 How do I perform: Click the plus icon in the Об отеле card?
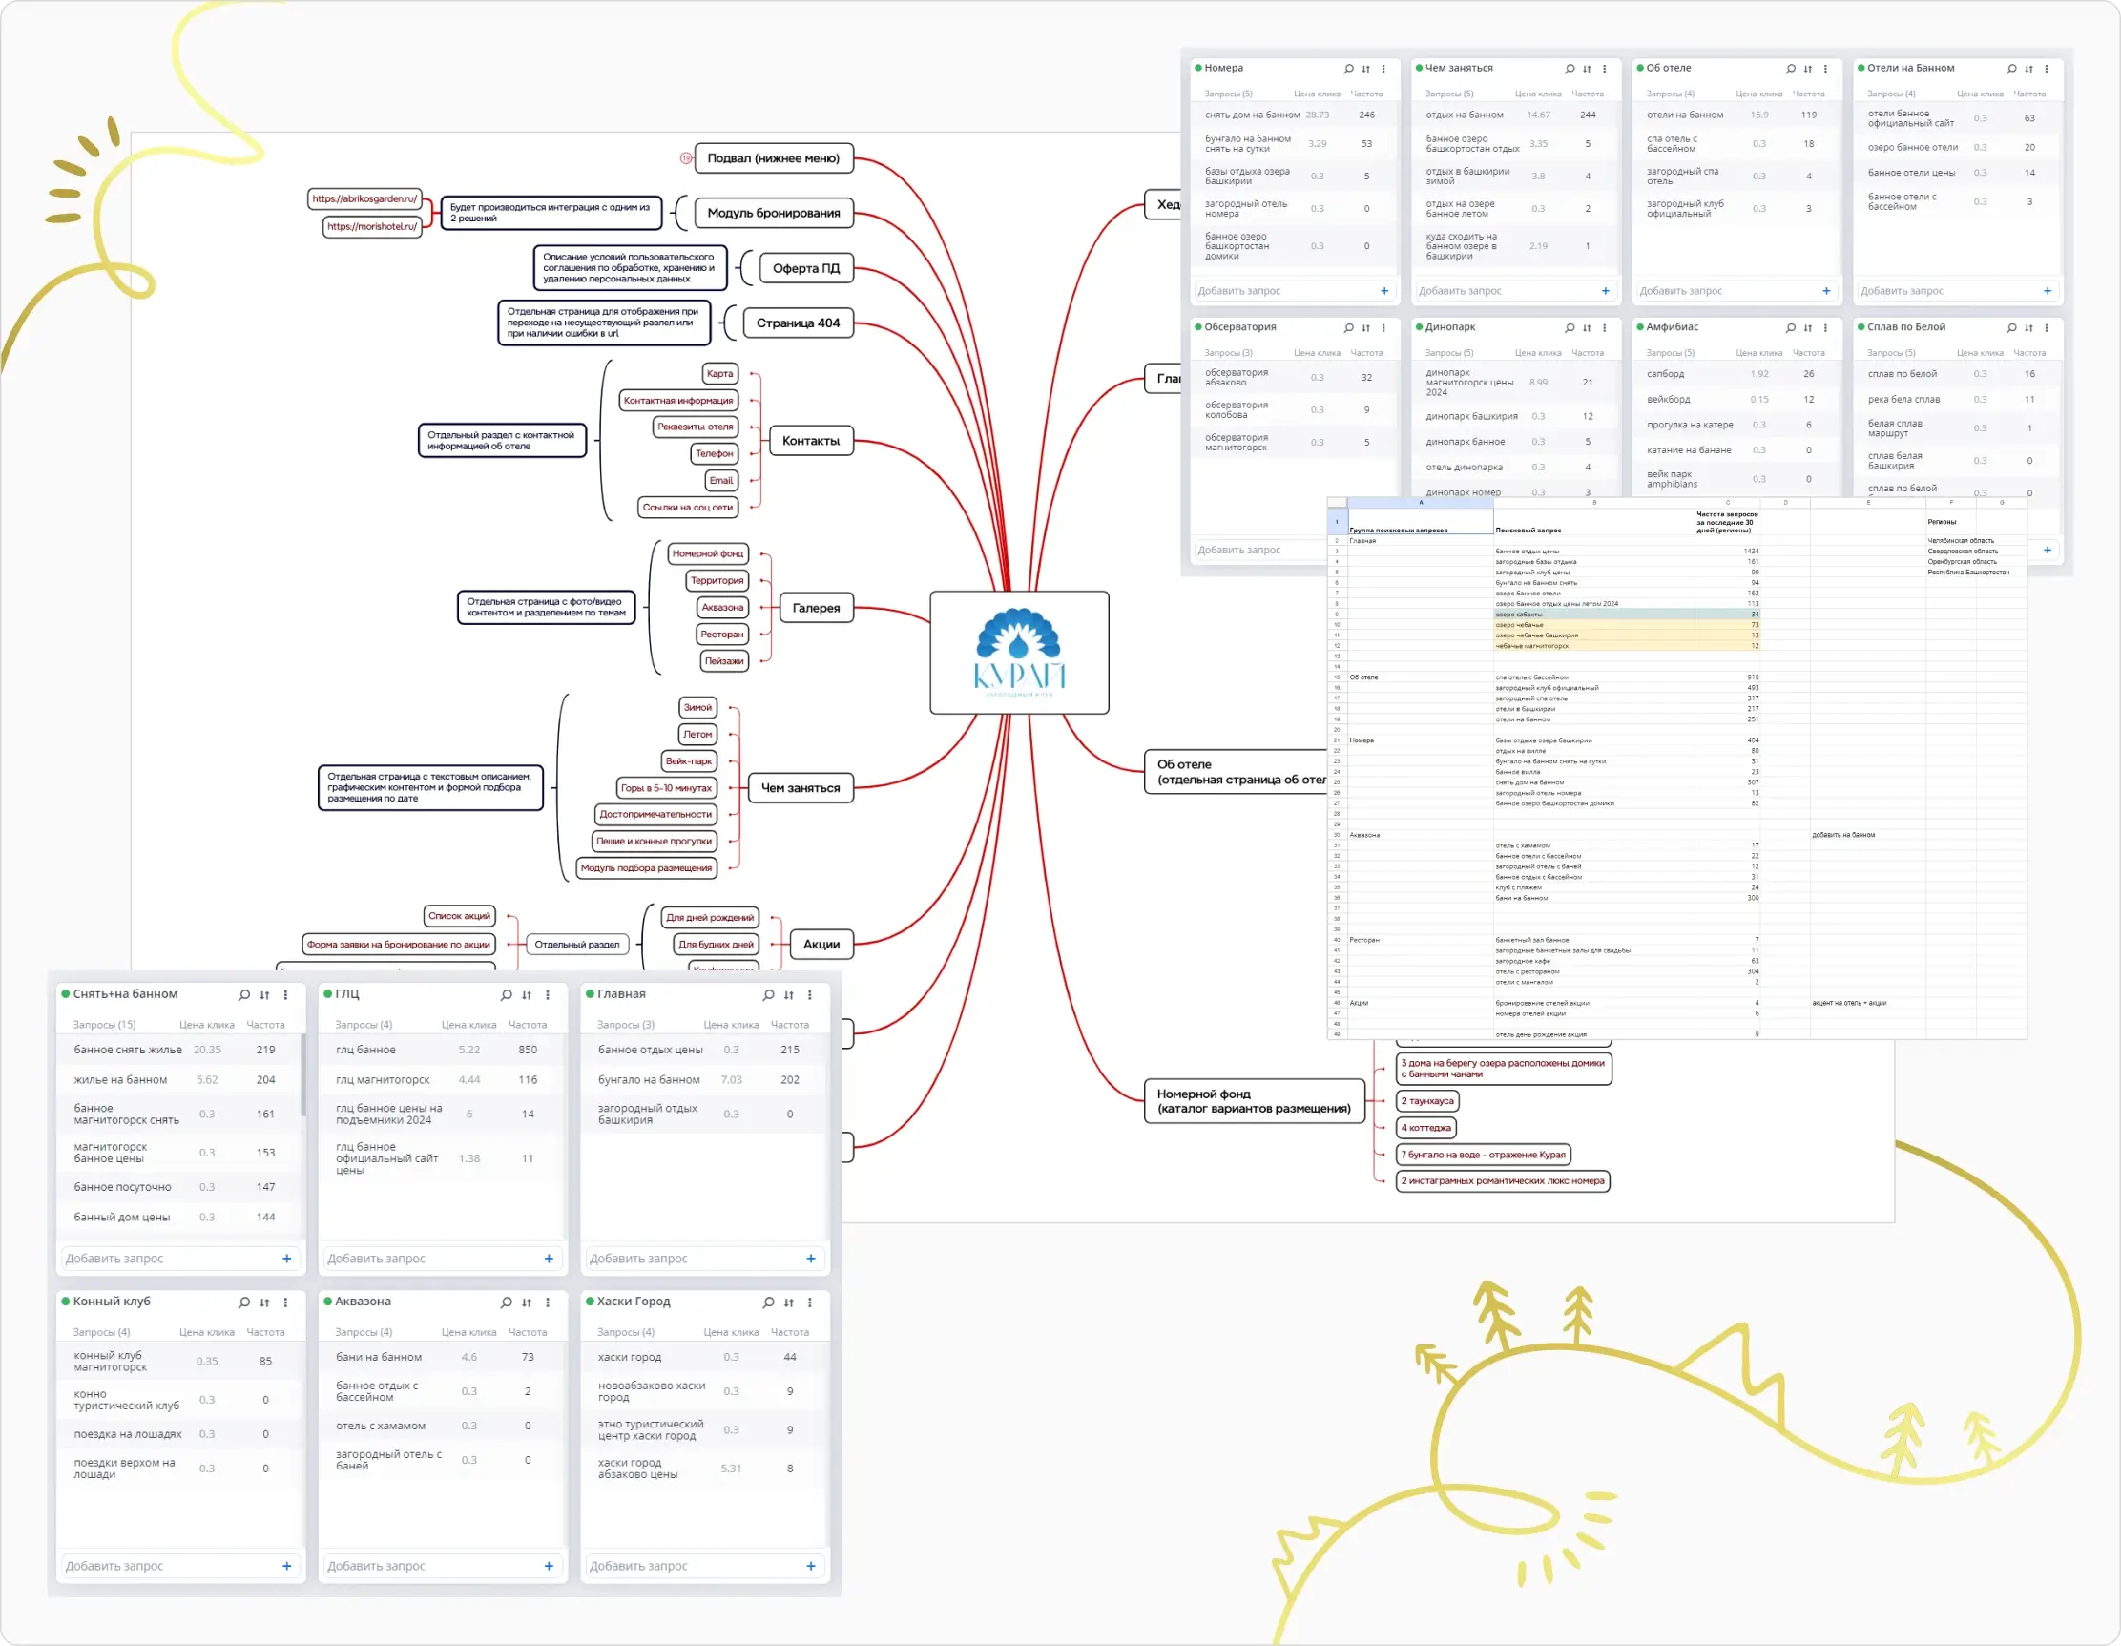click(1827, 291)
